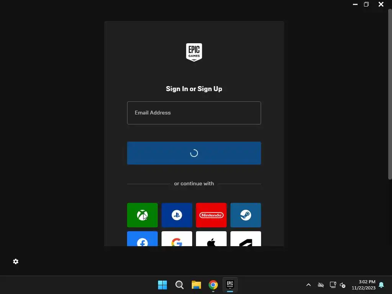Open File Explorer from taskbar
The height and width of the screenshot is (294, 392).
click(196, 285)
